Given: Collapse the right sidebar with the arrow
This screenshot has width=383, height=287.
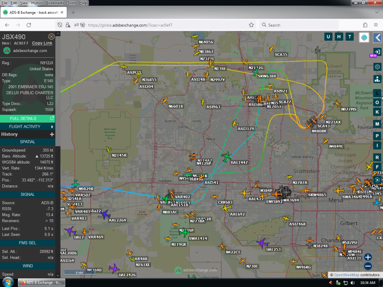Looking at the screenshot, I should 378,37.
